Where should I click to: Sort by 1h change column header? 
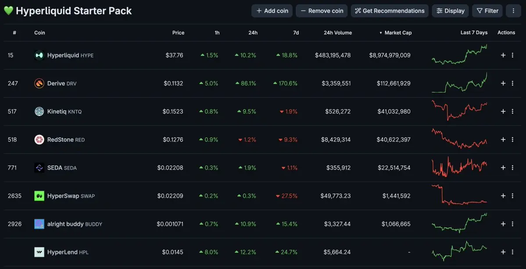(217, 32)
